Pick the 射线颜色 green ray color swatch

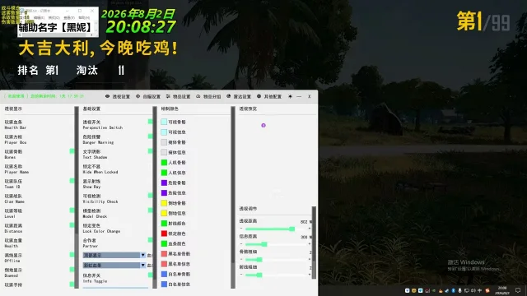164,223
